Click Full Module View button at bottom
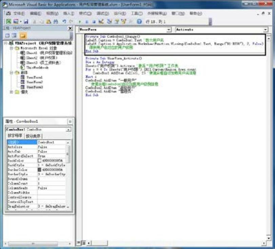The width and height of the screenshot is (275, 249). pos(83,243)
